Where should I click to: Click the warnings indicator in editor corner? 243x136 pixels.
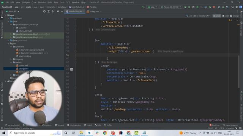coord(230,20)
